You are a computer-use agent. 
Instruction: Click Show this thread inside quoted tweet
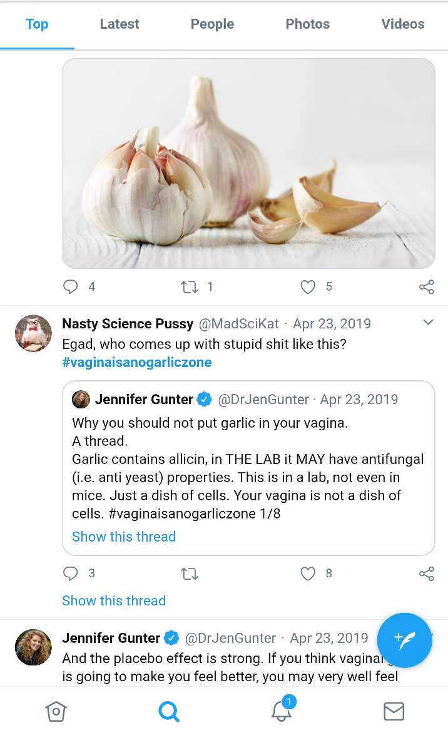point(124,537)
